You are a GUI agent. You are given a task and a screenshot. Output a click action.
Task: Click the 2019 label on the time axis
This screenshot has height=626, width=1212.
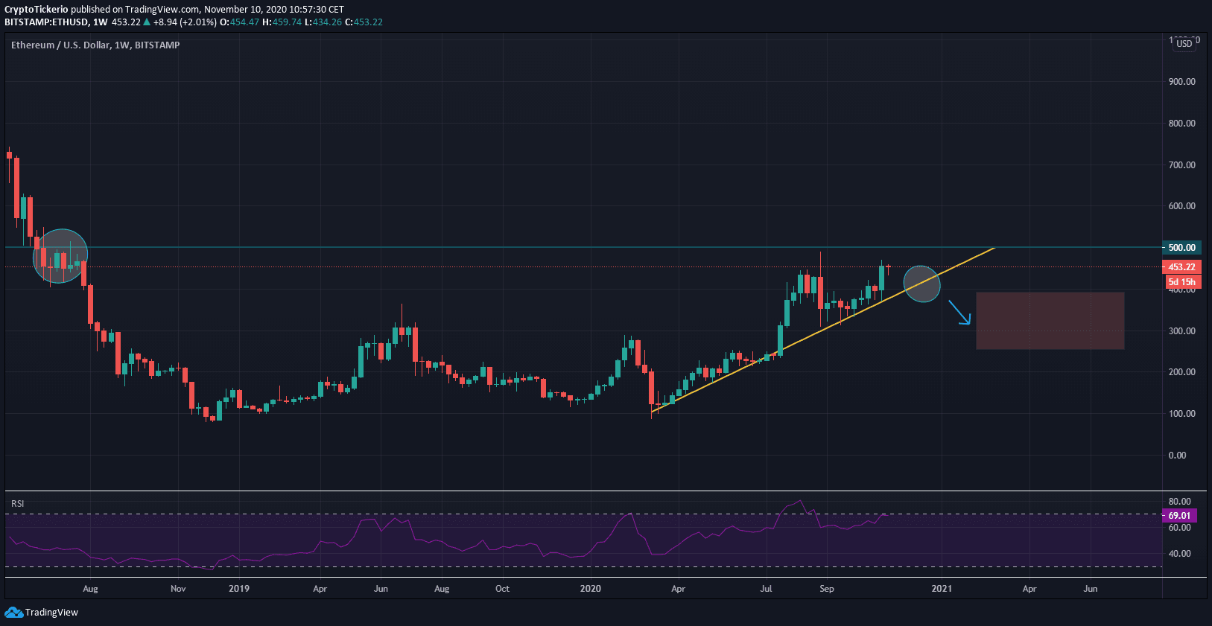[239, 589]
